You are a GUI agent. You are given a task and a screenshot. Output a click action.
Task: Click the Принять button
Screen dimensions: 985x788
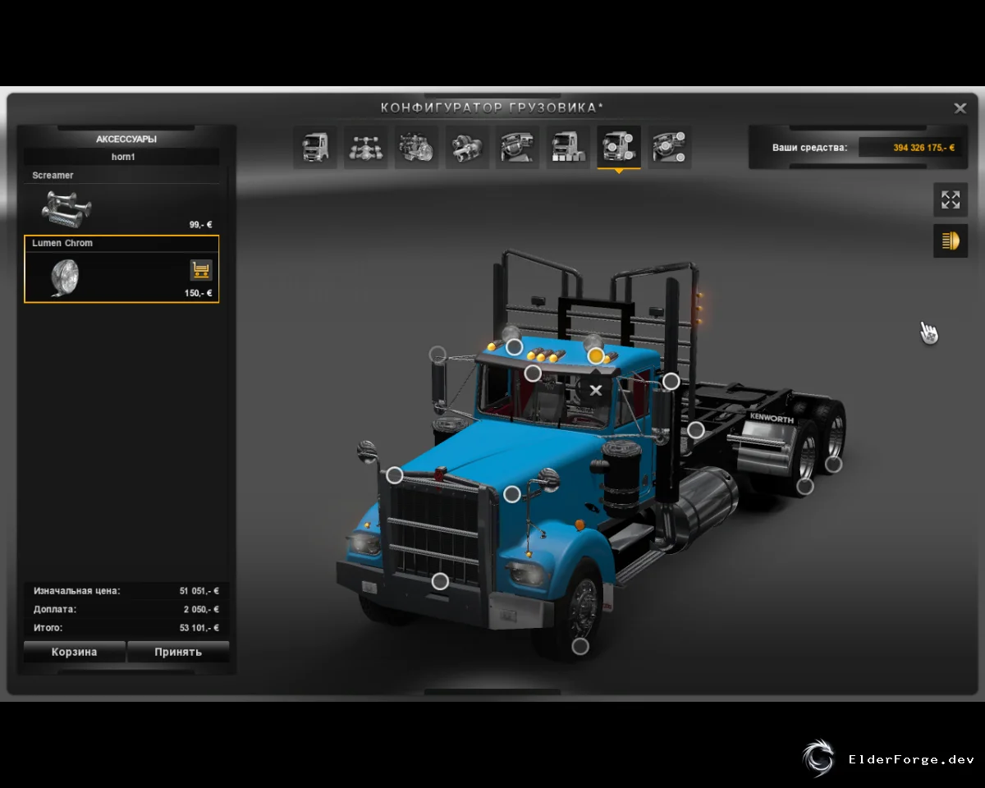click(178, 652)
